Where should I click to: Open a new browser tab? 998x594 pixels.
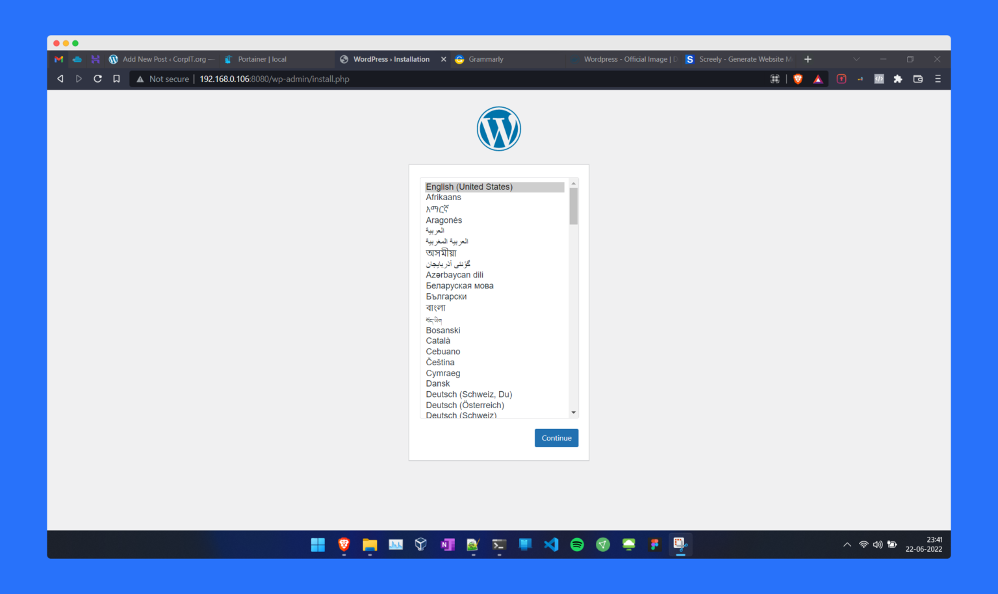point(808,59)
